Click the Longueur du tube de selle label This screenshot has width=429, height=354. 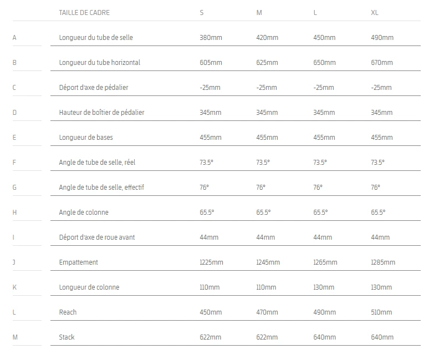pos(95,38)
